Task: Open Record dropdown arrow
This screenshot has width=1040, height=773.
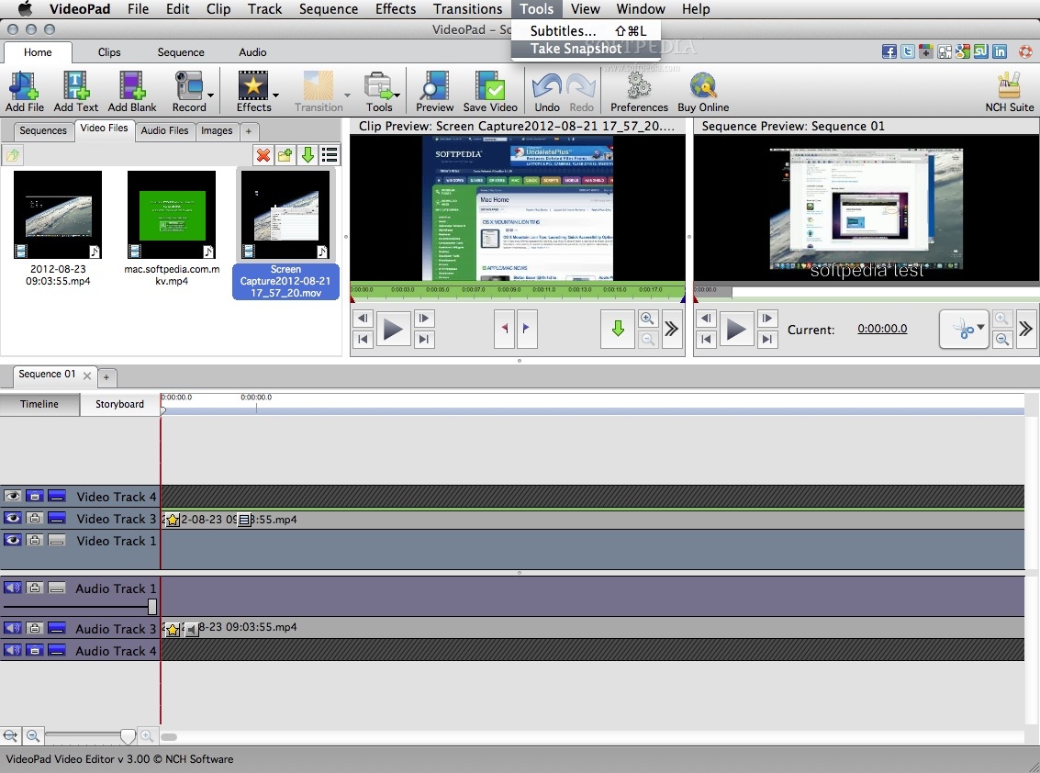Action: pos(211,95)
